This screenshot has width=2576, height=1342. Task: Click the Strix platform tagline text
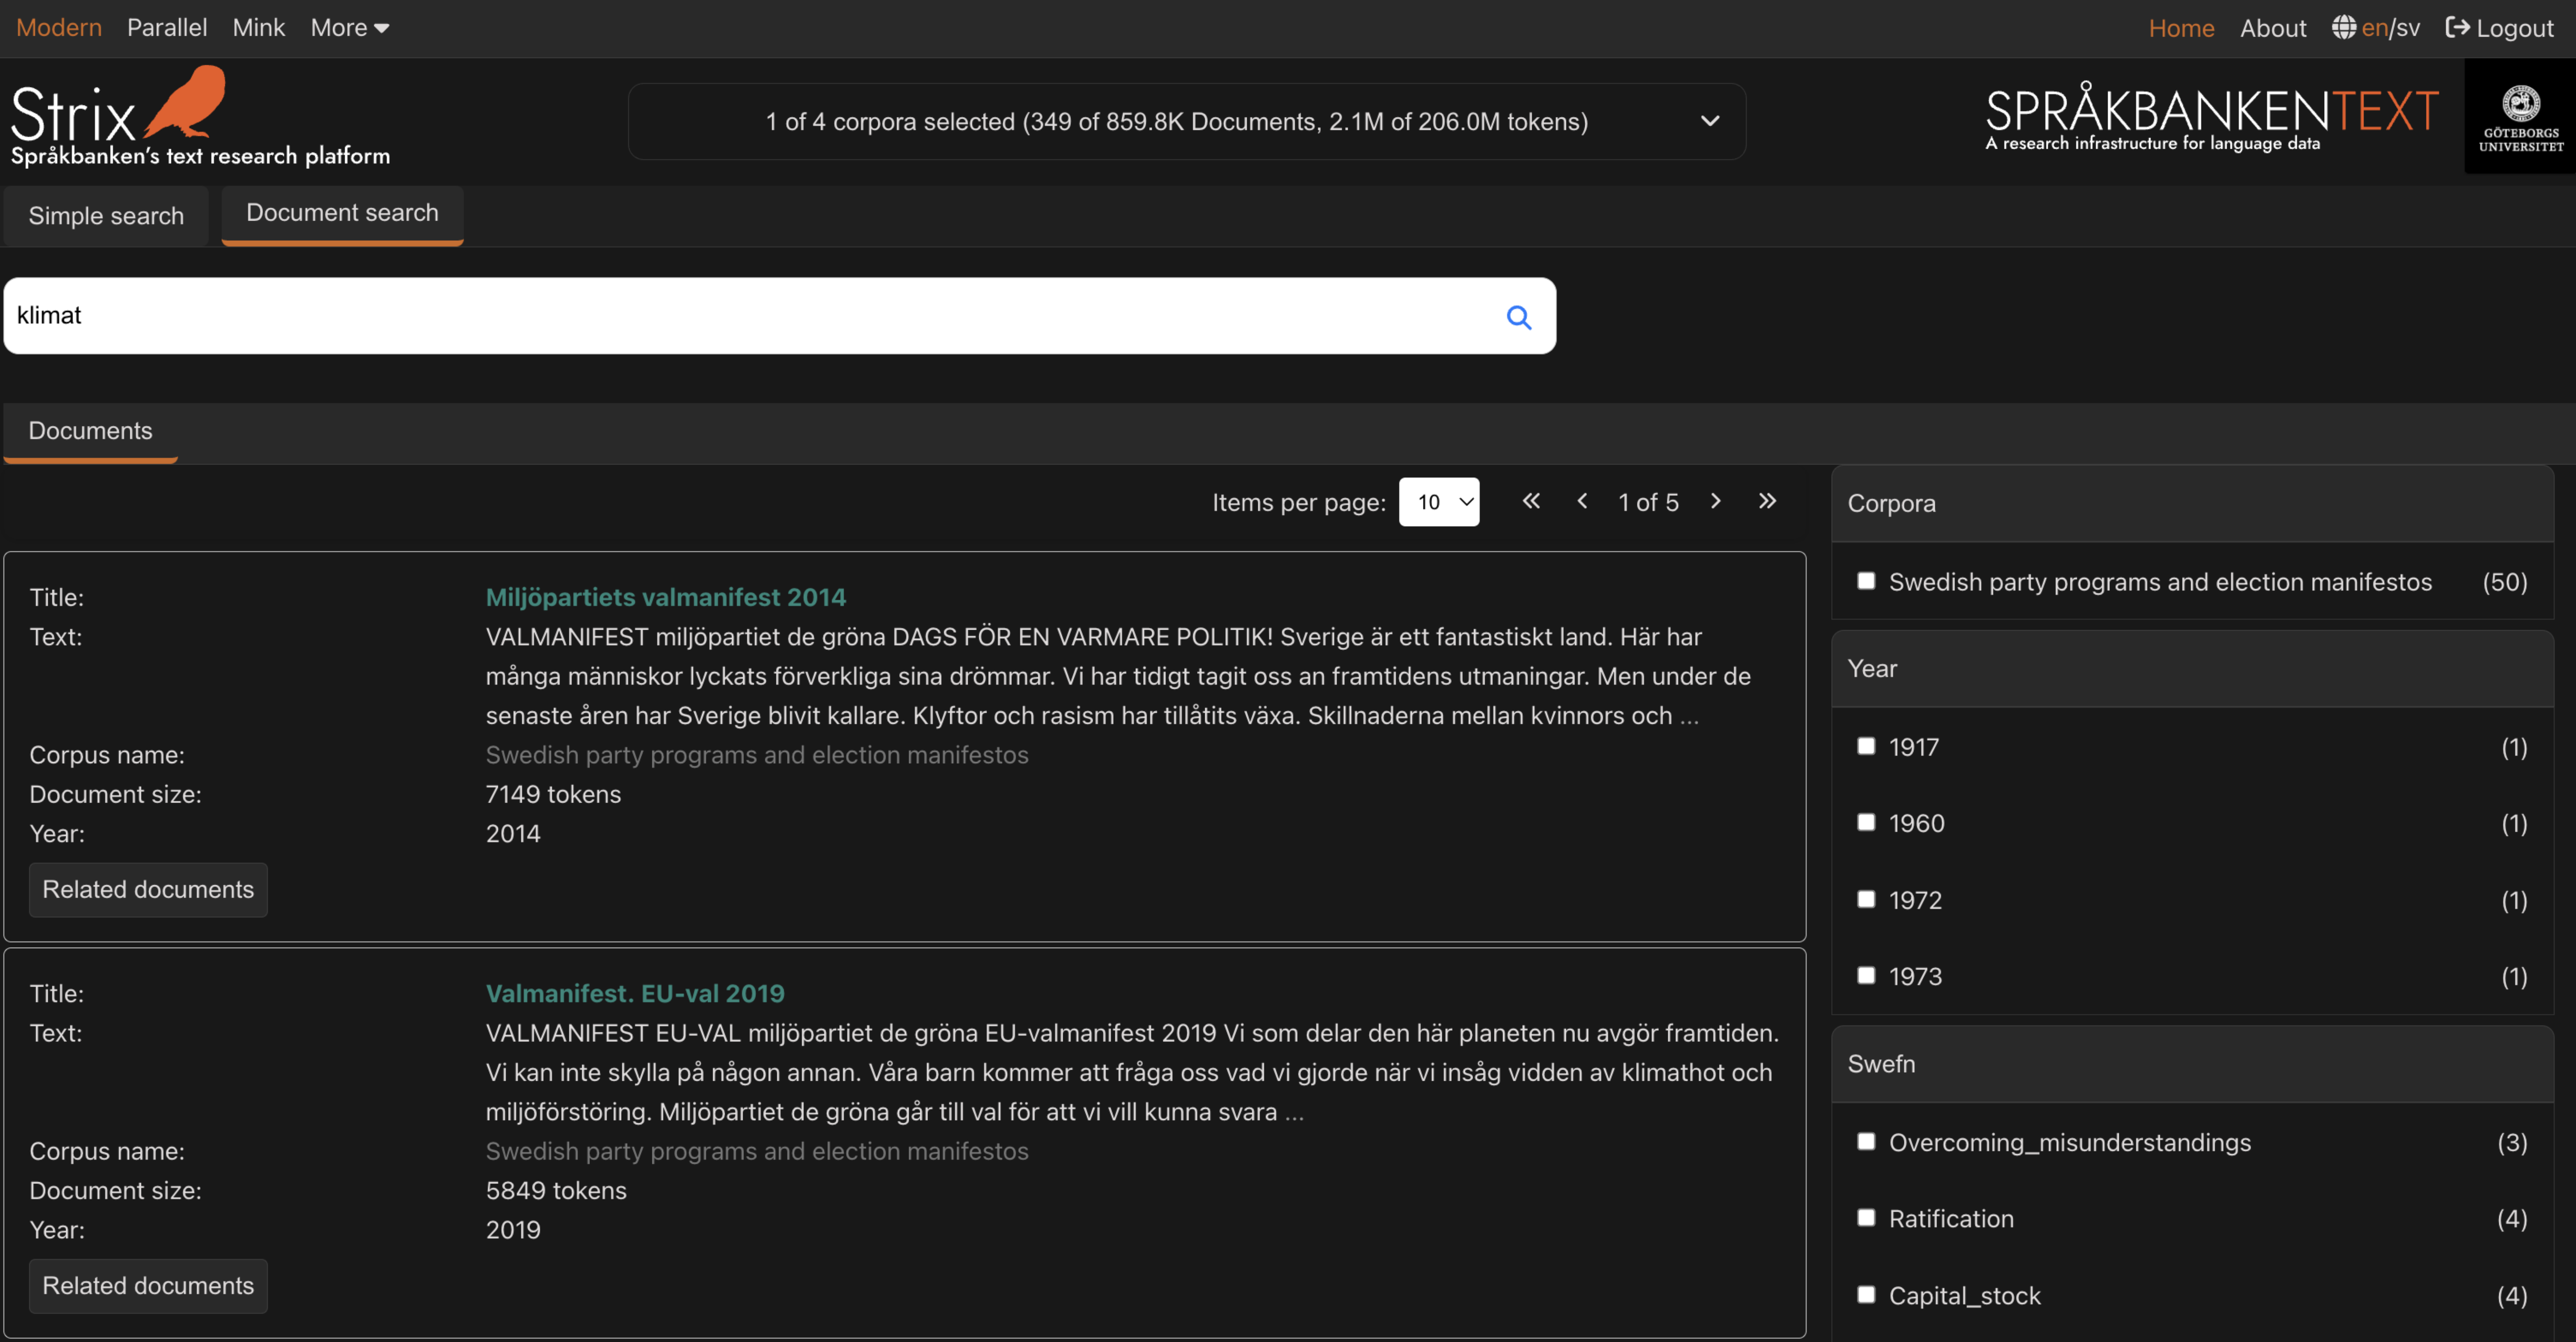(200, 156)
